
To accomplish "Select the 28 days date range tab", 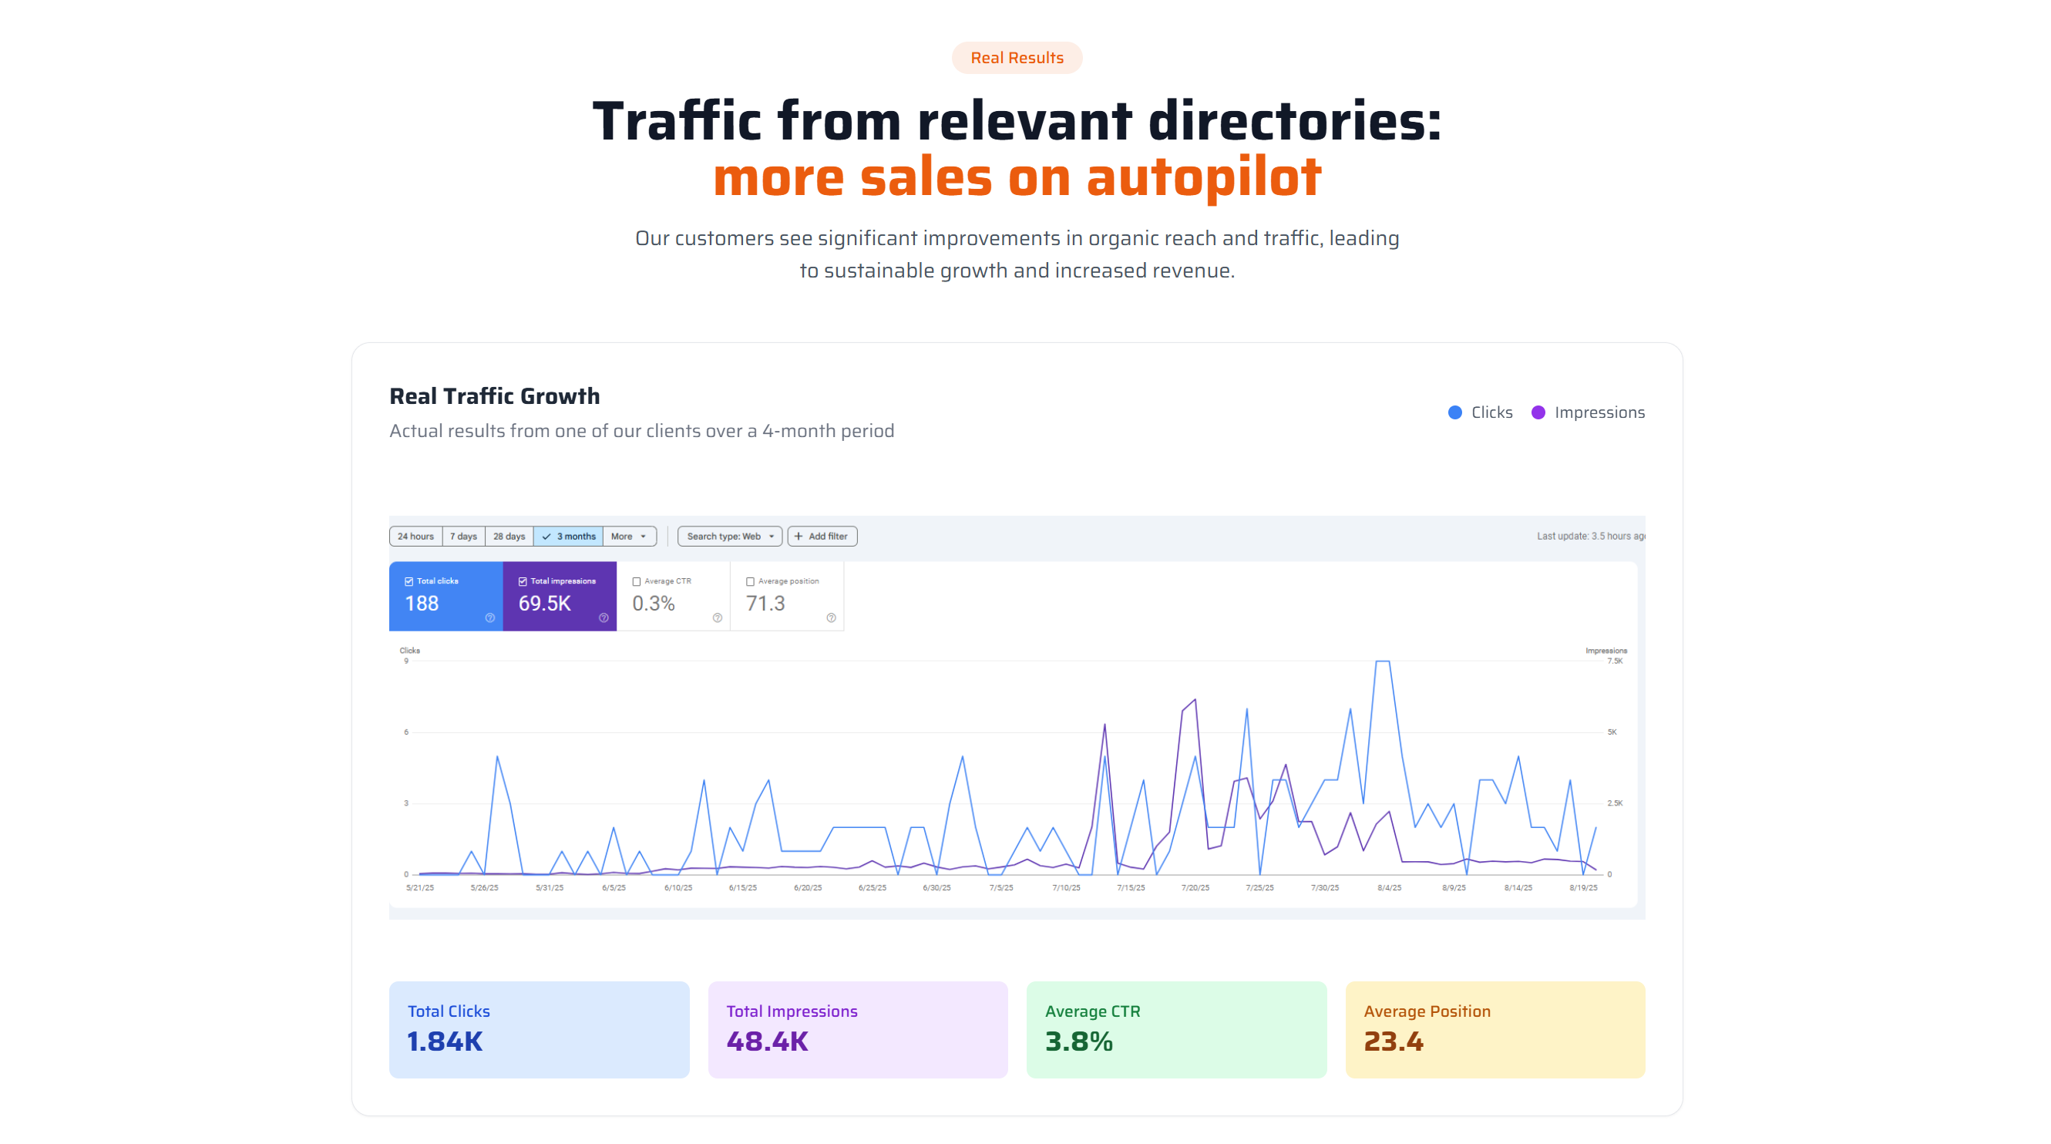I will [x=509, y=537].
